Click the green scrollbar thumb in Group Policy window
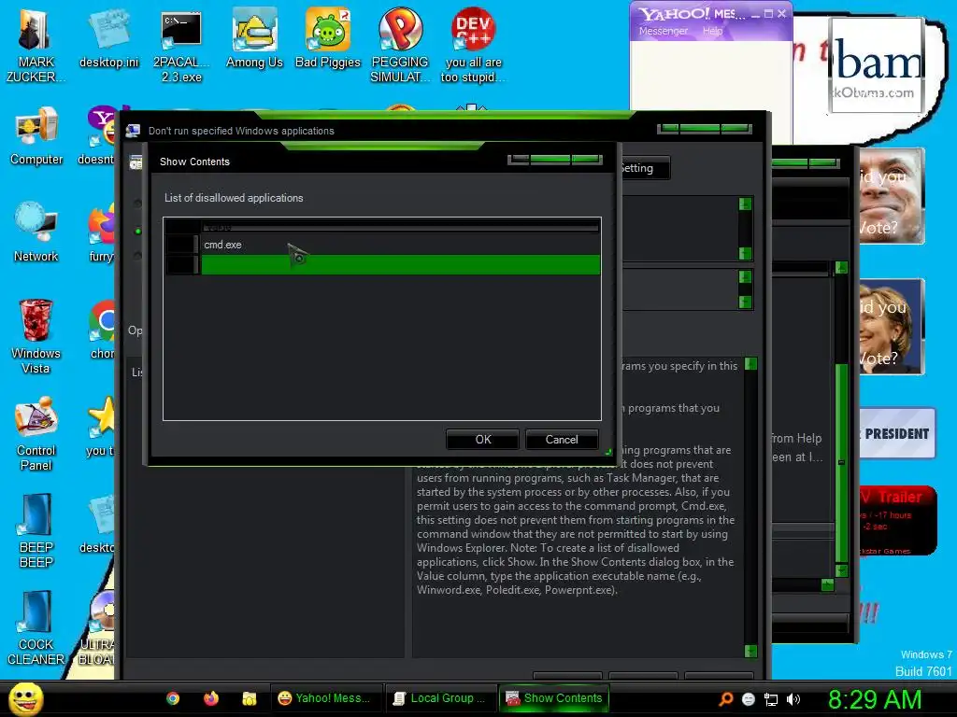 click(x=842, y=463)
